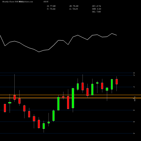Click the 59 price axis label
Viewport: 141px width, 141px height.
[x=134, y=122]
